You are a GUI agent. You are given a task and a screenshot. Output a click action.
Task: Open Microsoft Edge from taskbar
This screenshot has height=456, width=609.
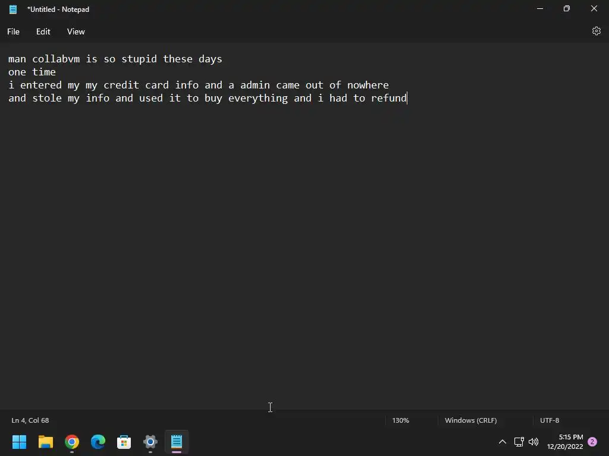coord(98,442)
